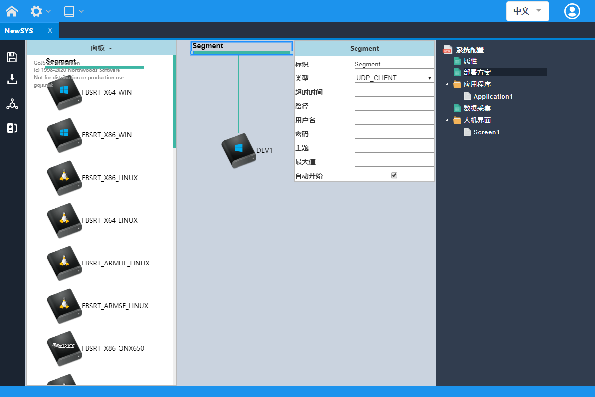Image resolution: width=595 pixels, height=397 pixels.
Task: Switch to the NewSYS tab
Action: 19,31
